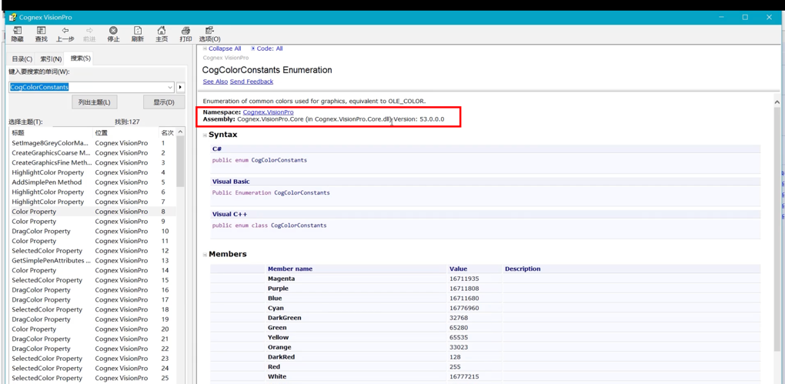The height and width of the screenshot is (384, 785).
Task: Select Color Property row ranked 20
Action: pyautogui.click(x=92, y=329)
